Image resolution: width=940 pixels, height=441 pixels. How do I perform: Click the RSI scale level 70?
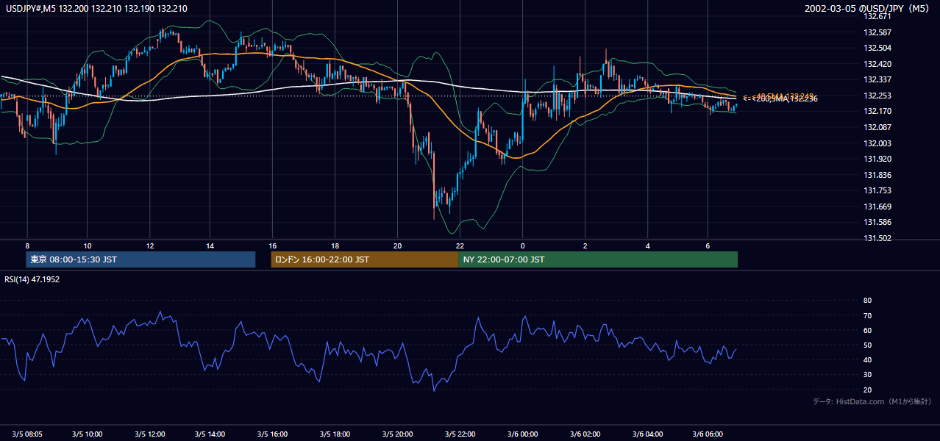tap(867, 315)
